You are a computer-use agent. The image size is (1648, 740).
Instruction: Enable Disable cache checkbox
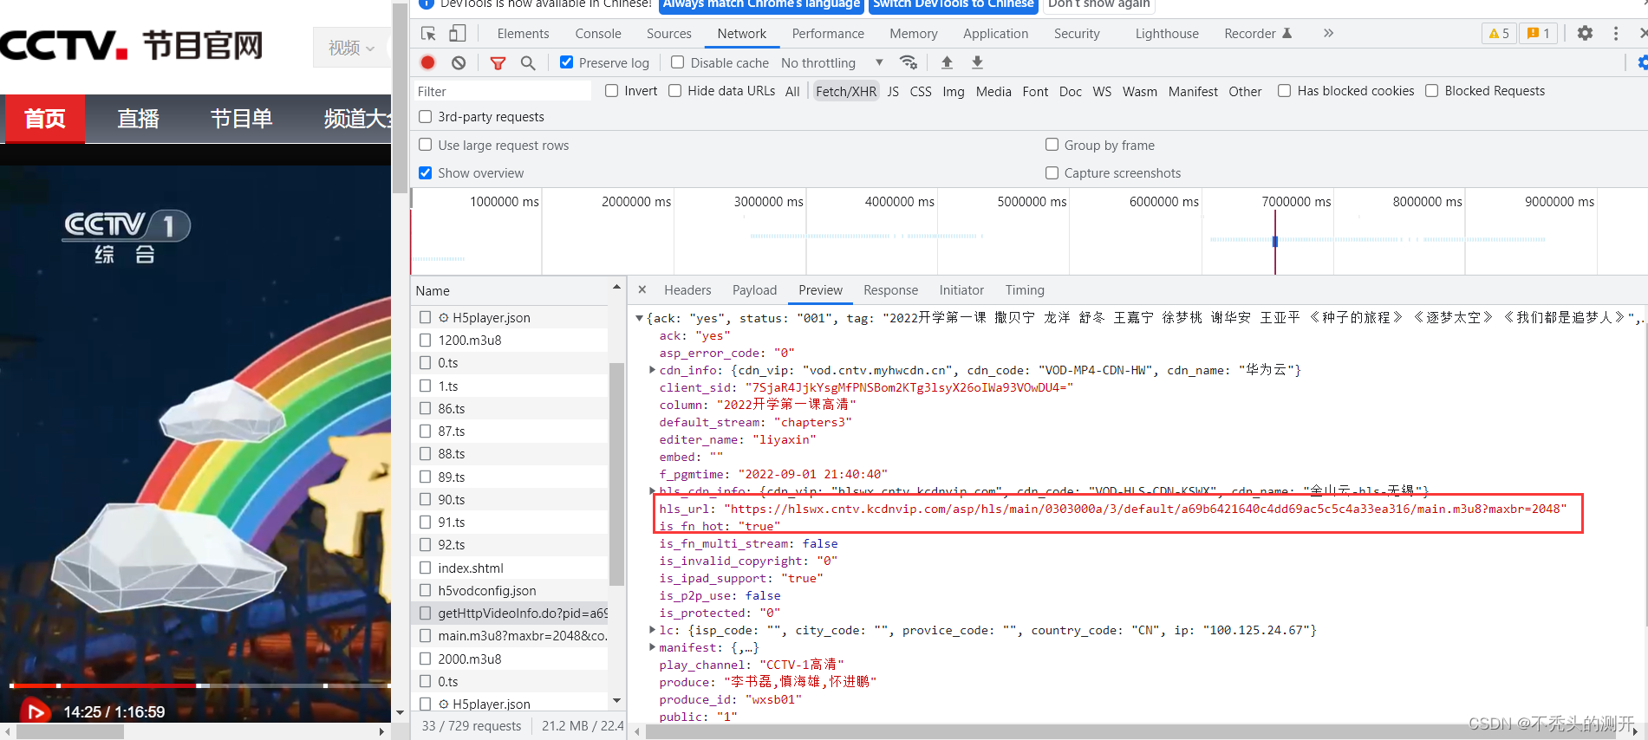click(678, 62)
